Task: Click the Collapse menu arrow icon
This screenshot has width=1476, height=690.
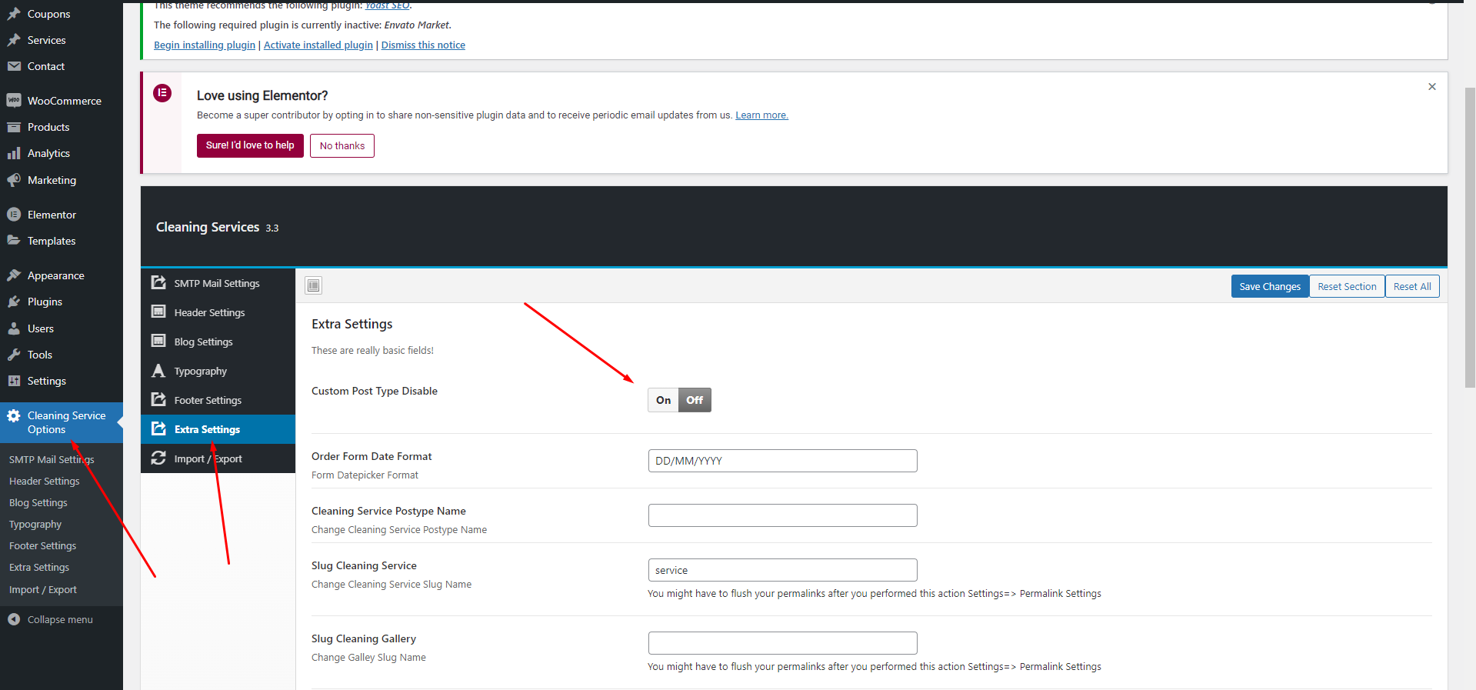Action: tap(14, 619)
